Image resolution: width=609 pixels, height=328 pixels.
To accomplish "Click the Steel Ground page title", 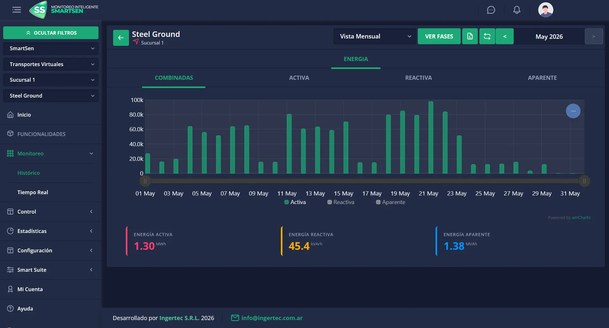I will tap(156, 34).
